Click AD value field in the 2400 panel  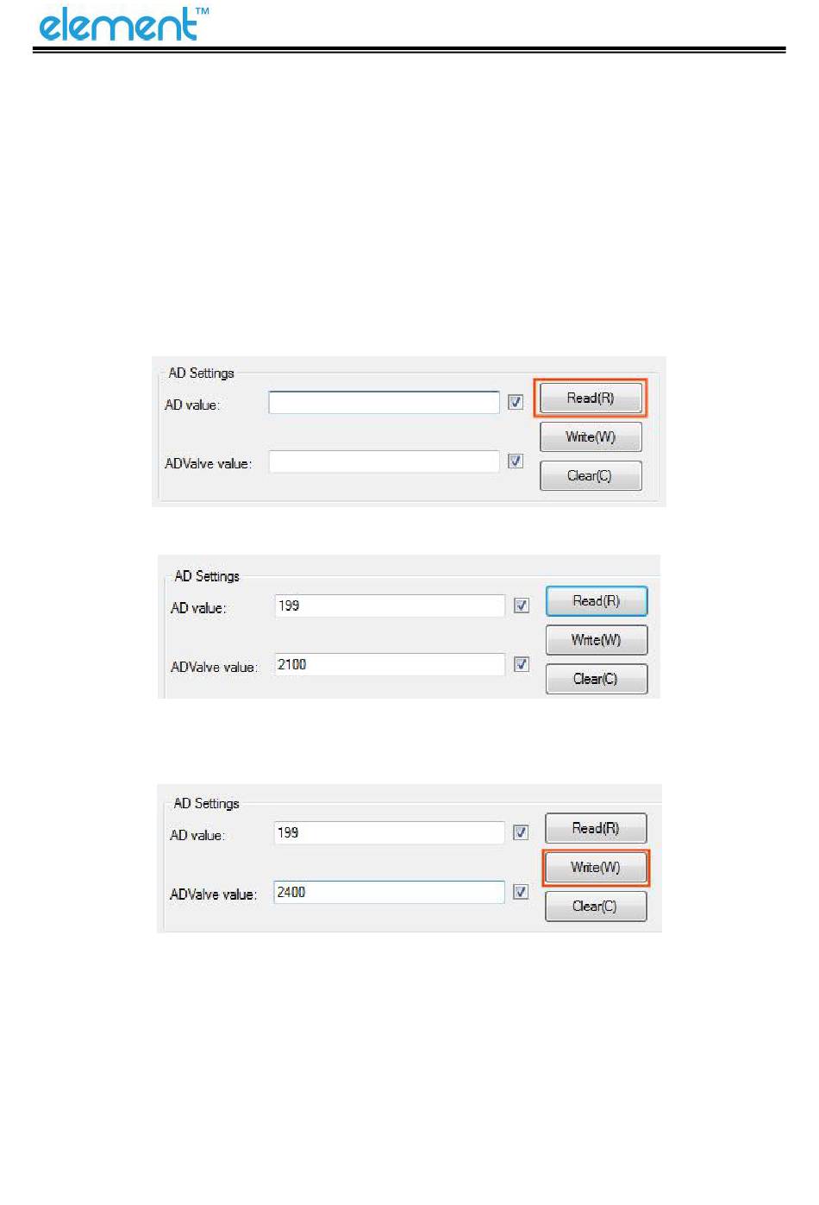point(390,832)
